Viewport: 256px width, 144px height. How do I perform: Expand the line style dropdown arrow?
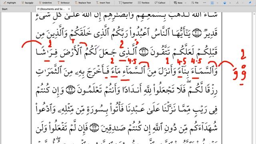217,3
